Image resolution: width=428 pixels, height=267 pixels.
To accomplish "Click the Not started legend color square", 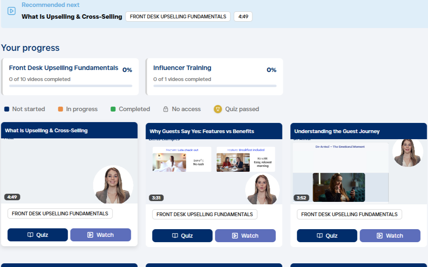I will [x=7, y=109].
